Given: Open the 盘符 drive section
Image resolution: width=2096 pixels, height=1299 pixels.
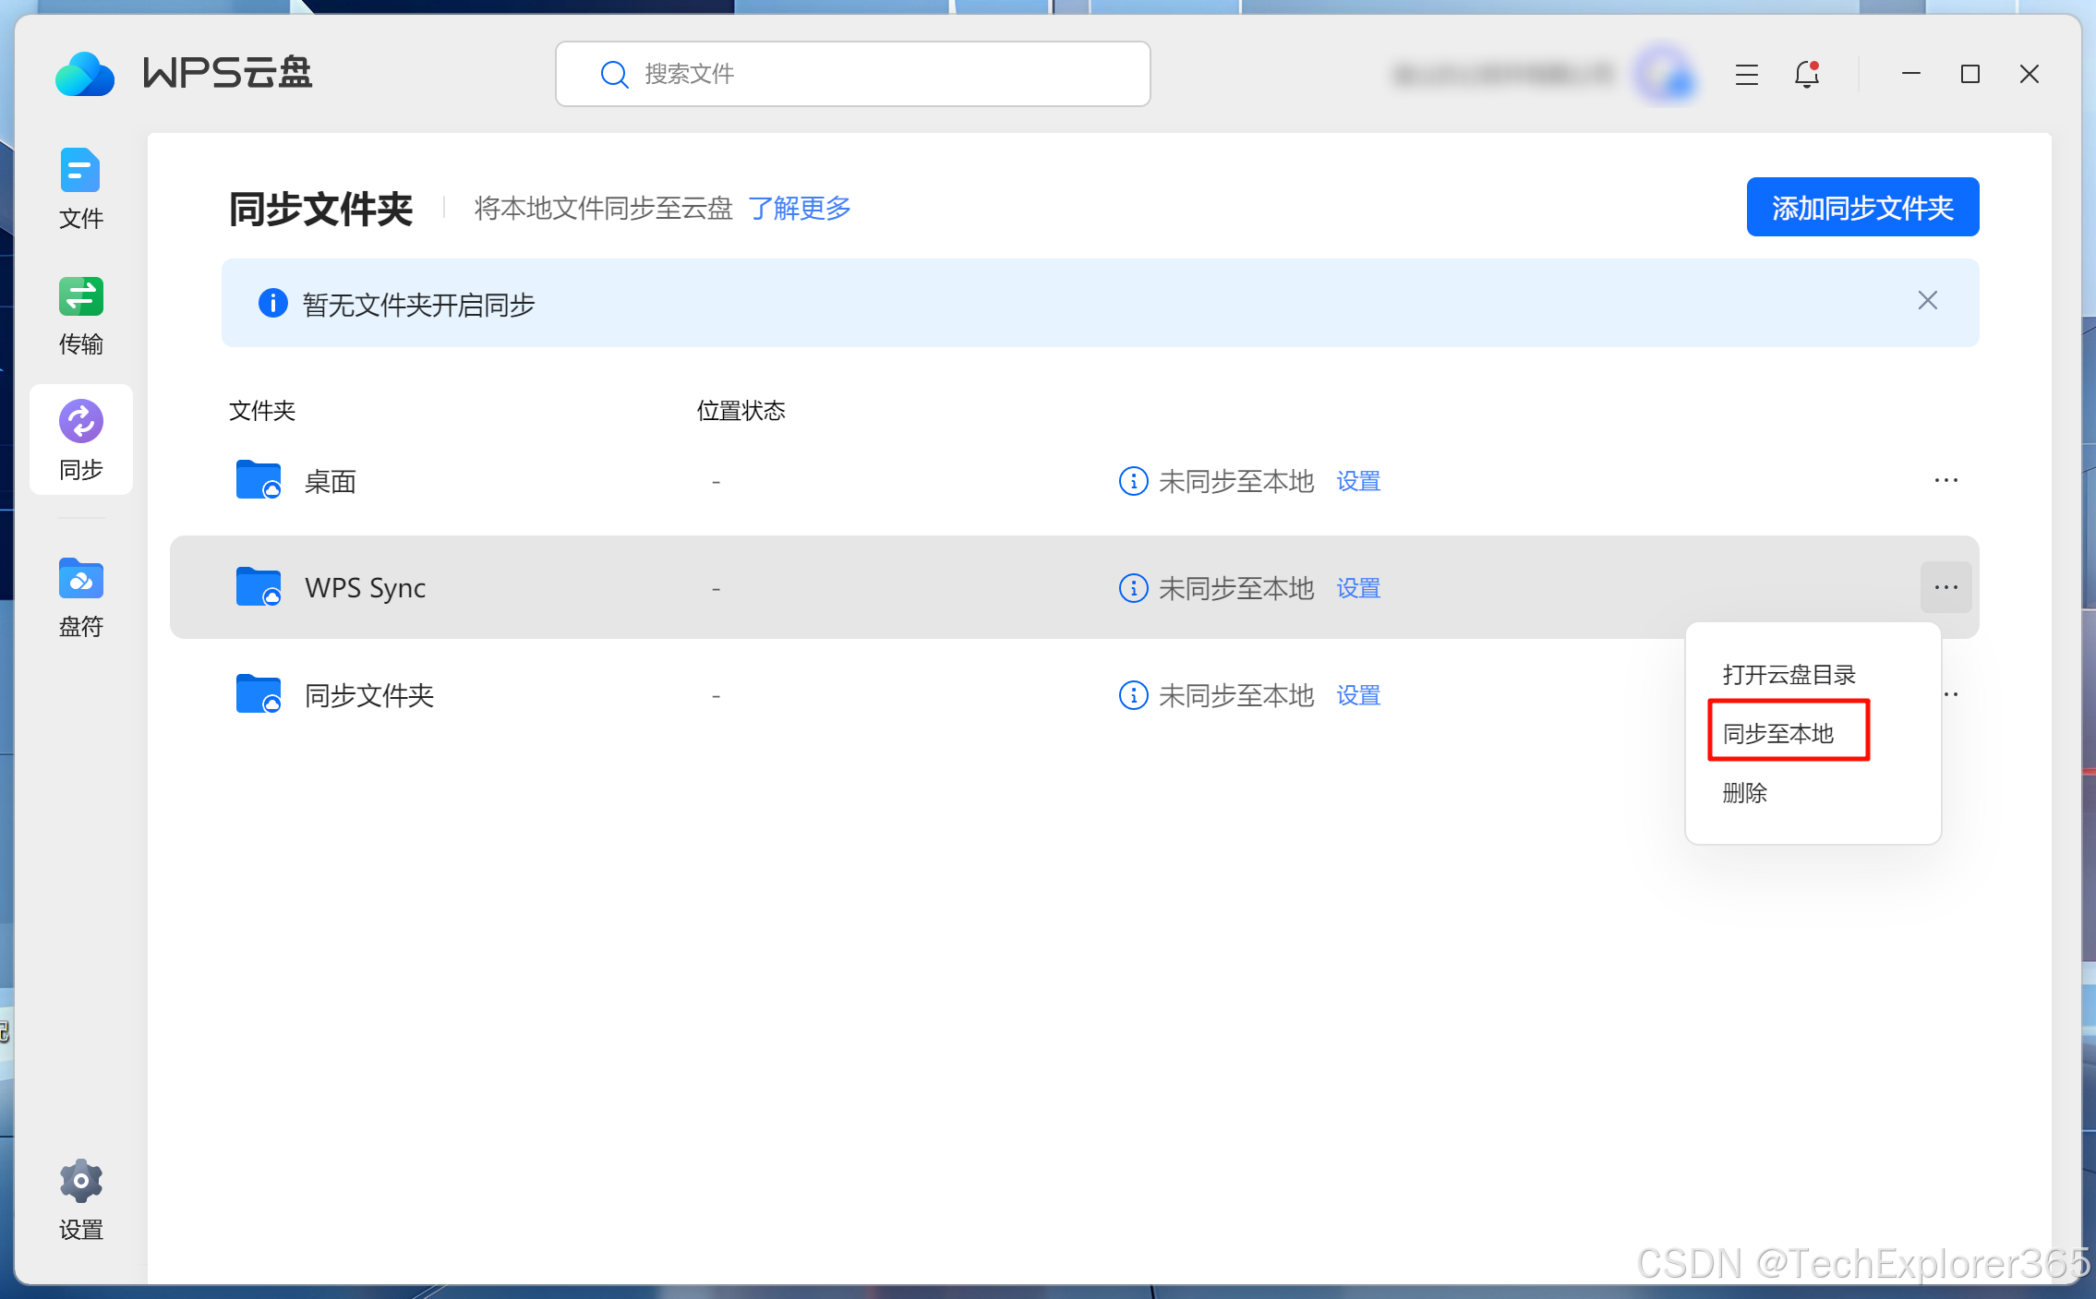Looking at the screenshot, I should click(80, 596).
